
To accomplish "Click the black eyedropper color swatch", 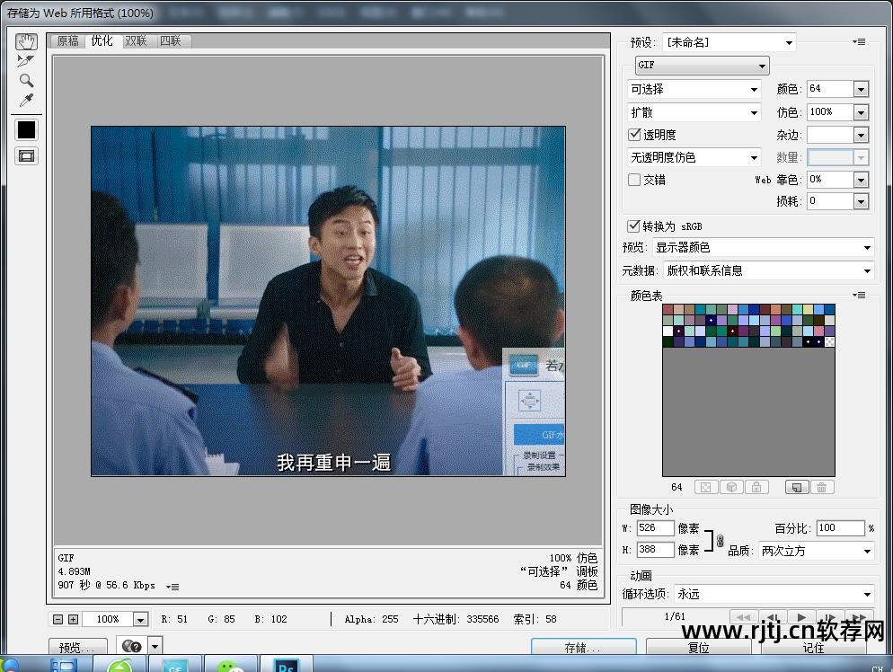I will pos(27,129).
